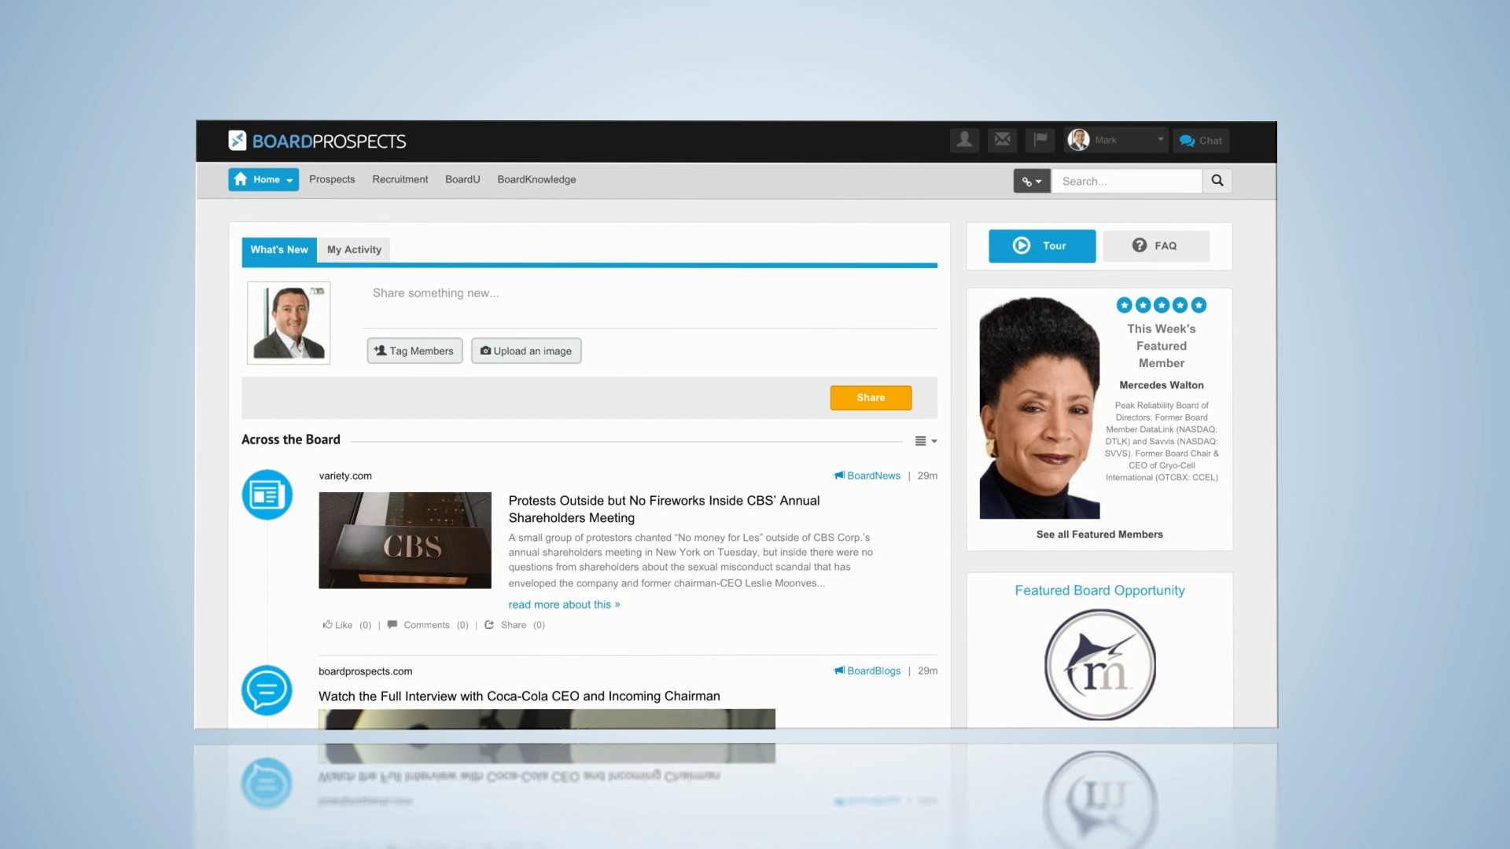The image size is (1510, 849).
Task: Open the BoardBlogs category link
Action: click(x=867, y=671)
